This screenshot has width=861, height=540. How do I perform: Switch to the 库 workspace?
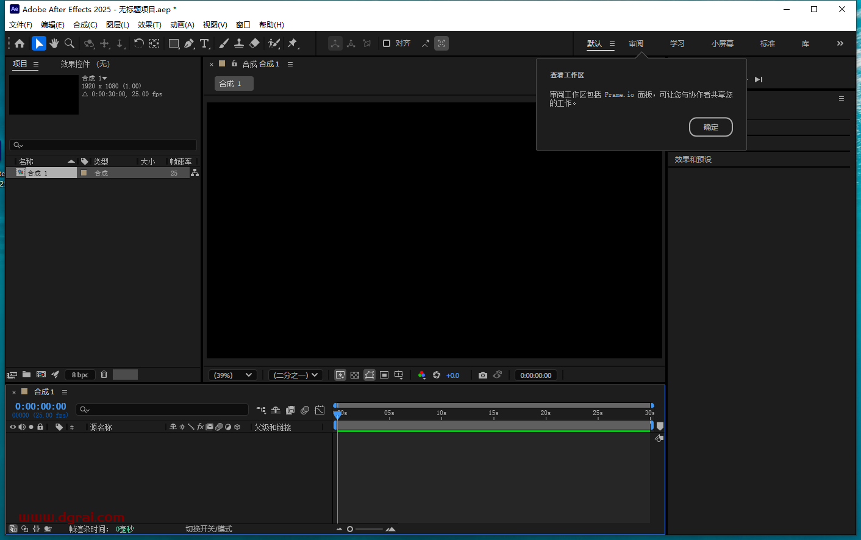click(806, 44)
